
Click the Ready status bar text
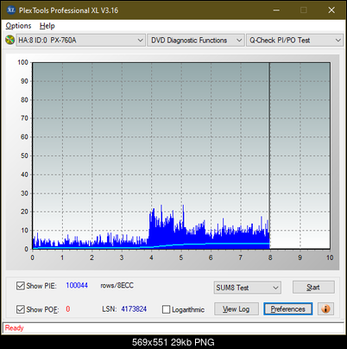coord(15,328)
